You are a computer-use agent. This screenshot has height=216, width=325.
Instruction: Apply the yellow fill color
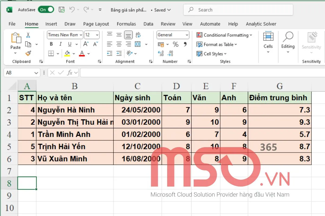[67, 53]
